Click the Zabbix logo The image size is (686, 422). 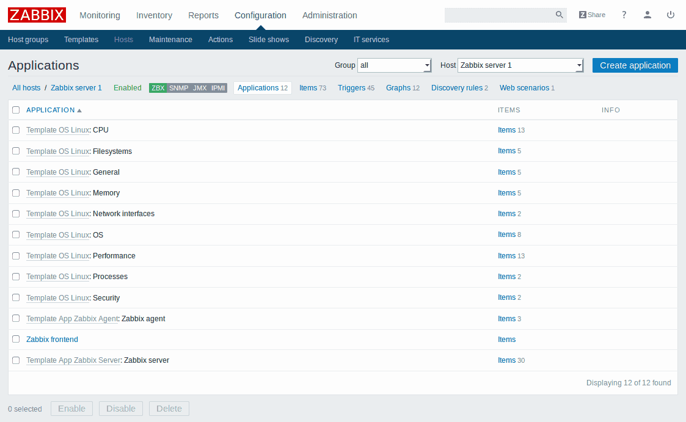37,15
